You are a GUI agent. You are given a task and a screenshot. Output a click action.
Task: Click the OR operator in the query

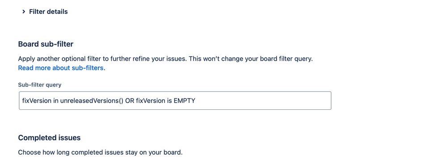coord(130,100)
